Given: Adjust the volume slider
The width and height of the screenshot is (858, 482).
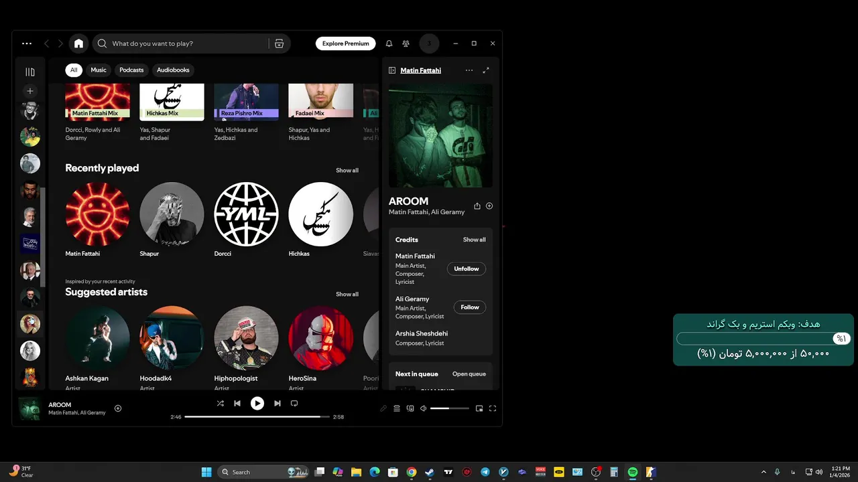Looking at the screenshot, I should coord(450,408).
